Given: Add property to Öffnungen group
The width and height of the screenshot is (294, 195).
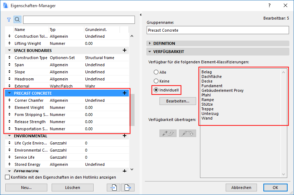Looking at the screenshot, I should click(x=125, y=171).
